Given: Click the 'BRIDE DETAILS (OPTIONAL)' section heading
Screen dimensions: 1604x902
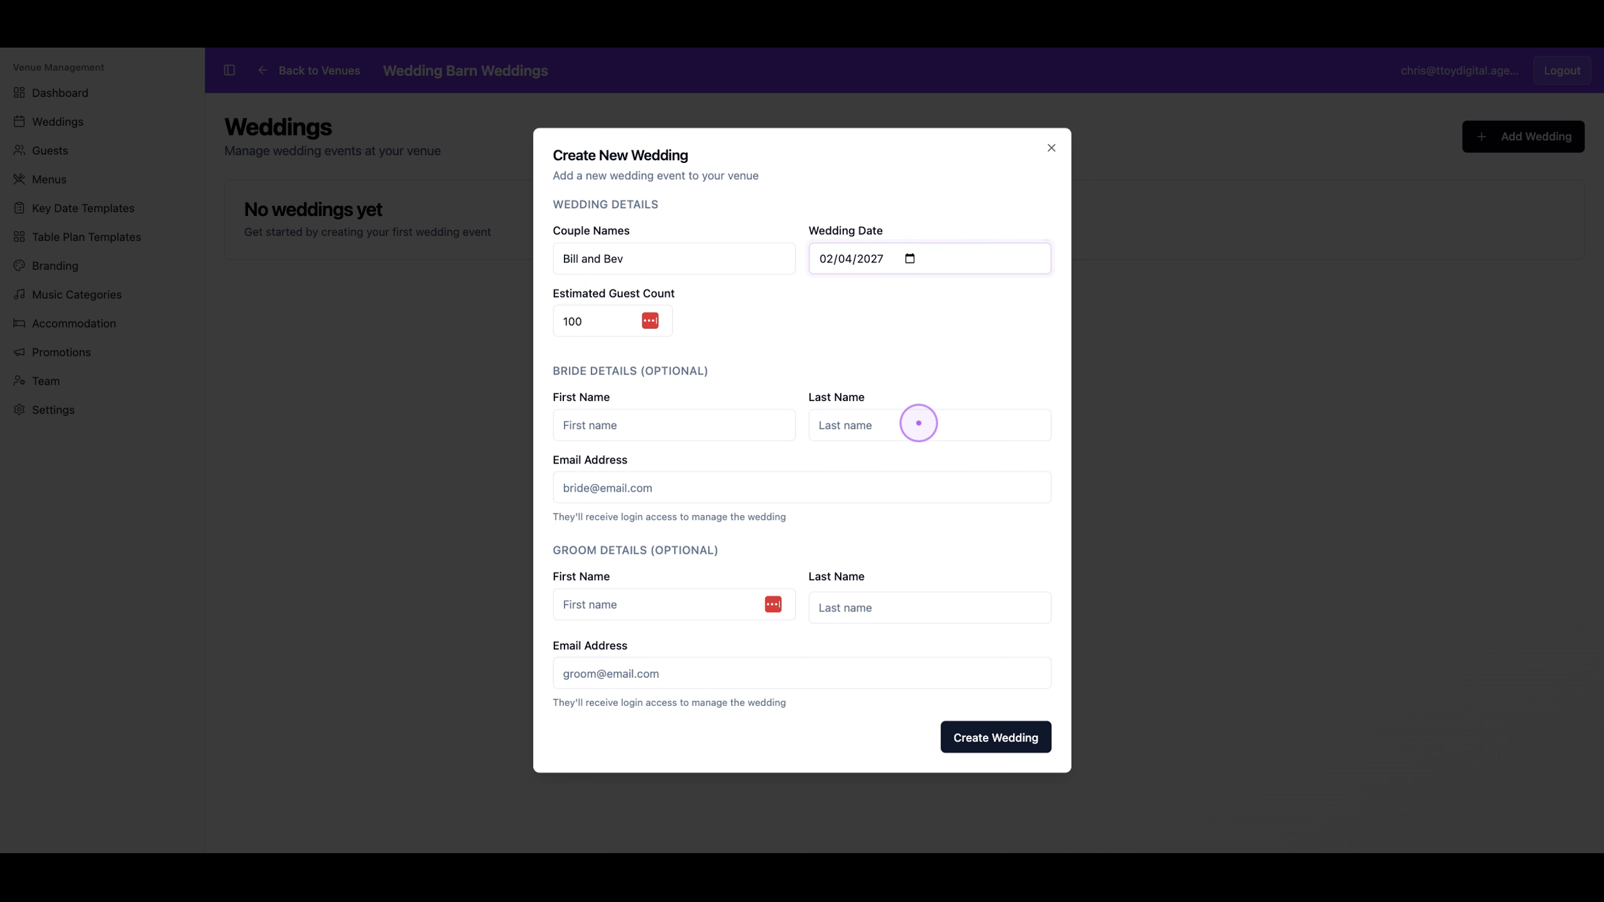Looking at the screenshot, I should click(x=630, y=371).
